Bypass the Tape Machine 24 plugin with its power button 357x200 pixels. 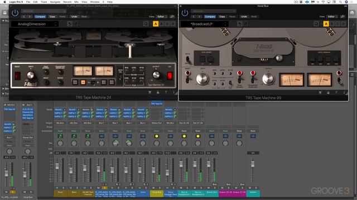click(x=15, y=13)
